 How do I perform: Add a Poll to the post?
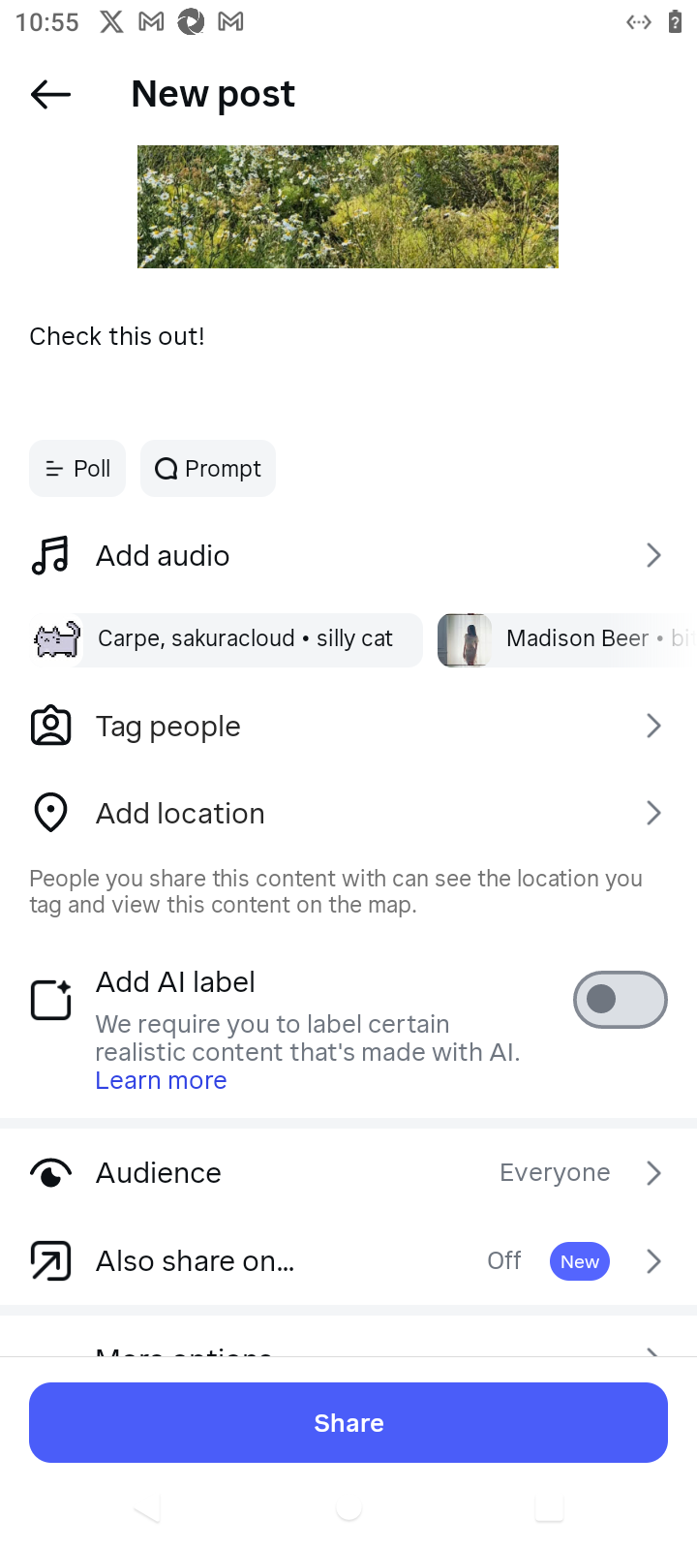coord(77,469)
